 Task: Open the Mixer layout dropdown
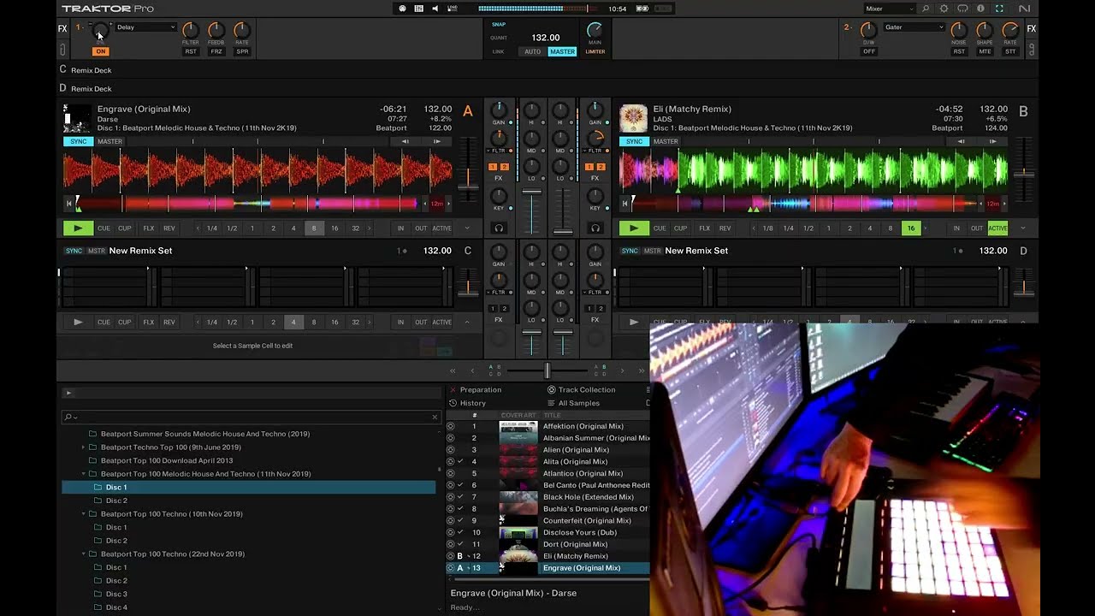click(889, 9)
